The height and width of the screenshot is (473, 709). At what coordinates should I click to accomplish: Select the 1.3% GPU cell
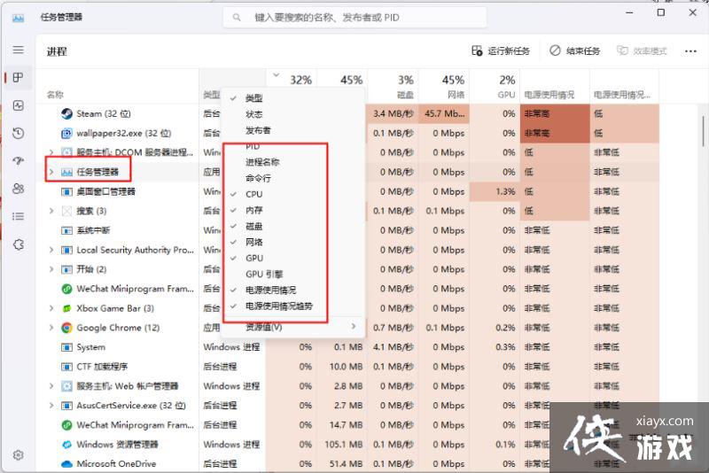[495, 191]
